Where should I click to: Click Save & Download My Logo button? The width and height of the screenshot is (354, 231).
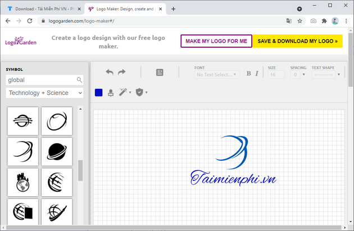click(298, 41)
